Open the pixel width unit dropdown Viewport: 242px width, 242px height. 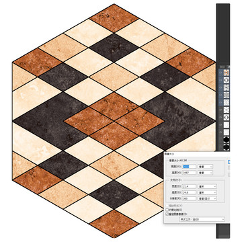[x=205, y=167]
